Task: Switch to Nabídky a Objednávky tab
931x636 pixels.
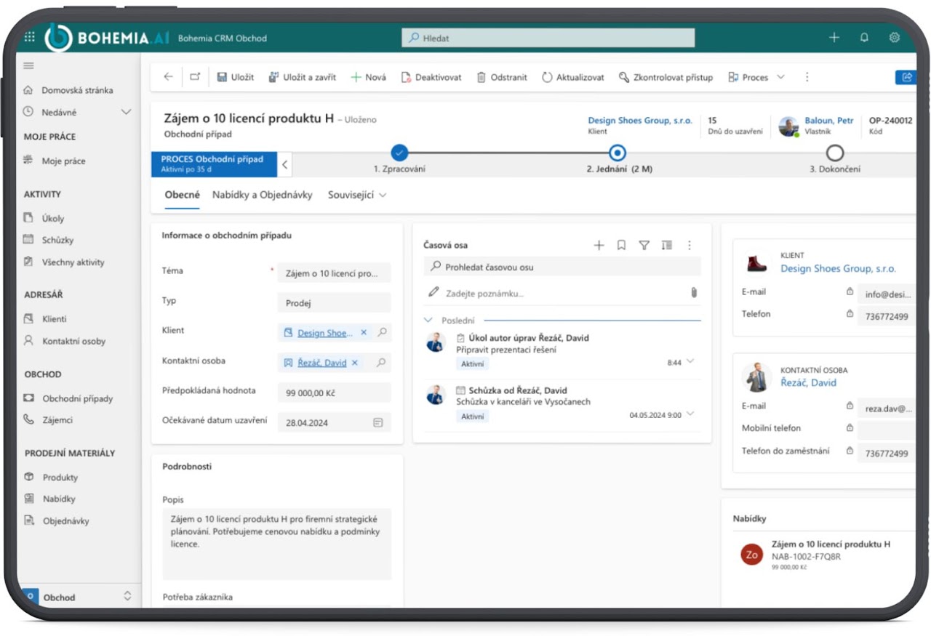Action: pos(263,195)
